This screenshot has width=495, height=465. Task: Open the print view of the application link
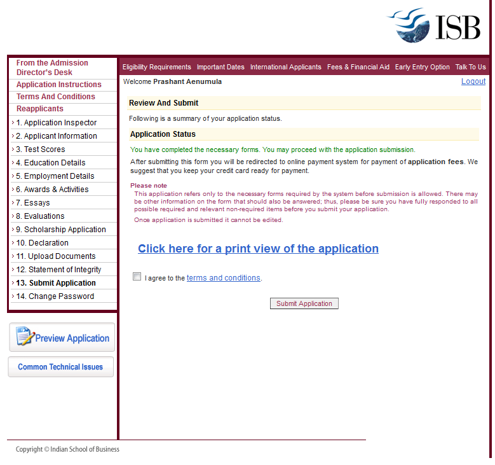pos(258,249)
